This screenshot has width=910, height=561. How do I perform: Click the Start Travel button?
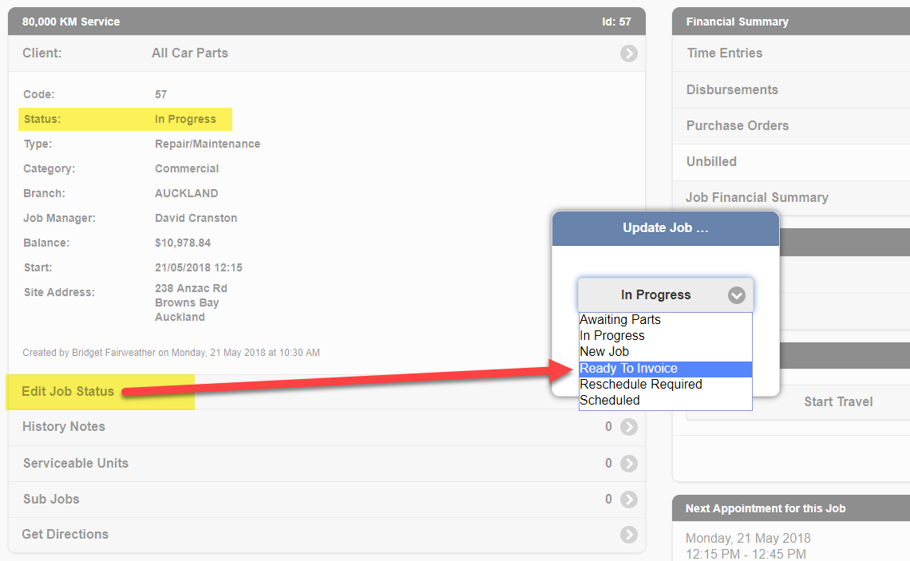pos(838,401)
